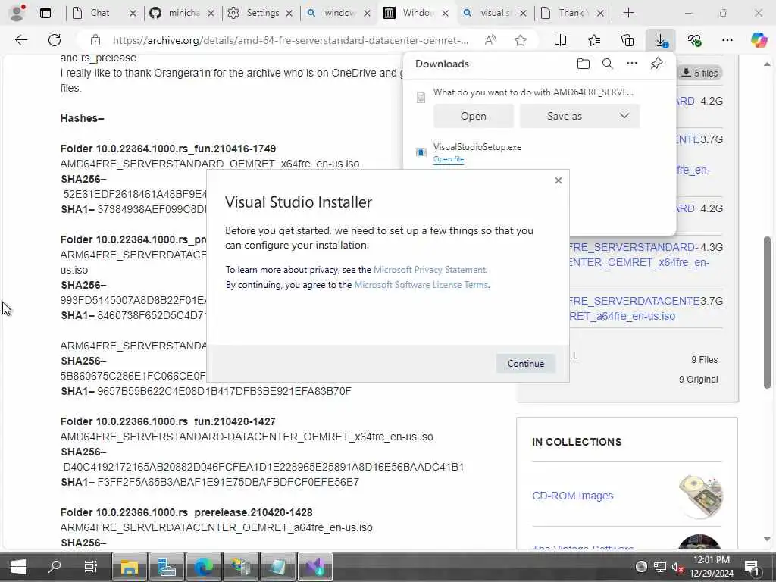Expand the Save as dropdown arrow

pos(624,116)
